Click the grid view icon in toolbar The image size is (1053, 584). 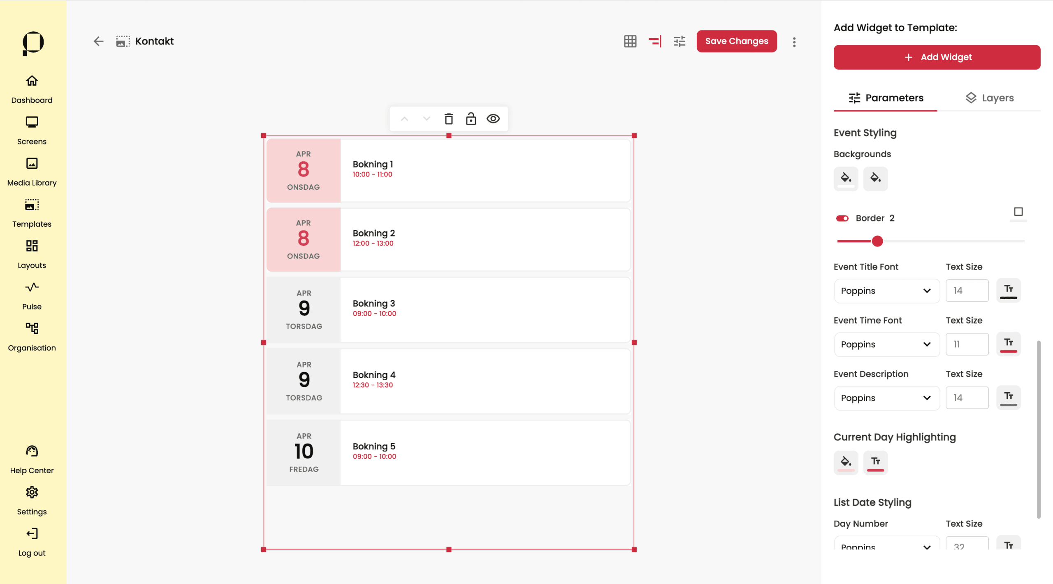pos(630,41)
